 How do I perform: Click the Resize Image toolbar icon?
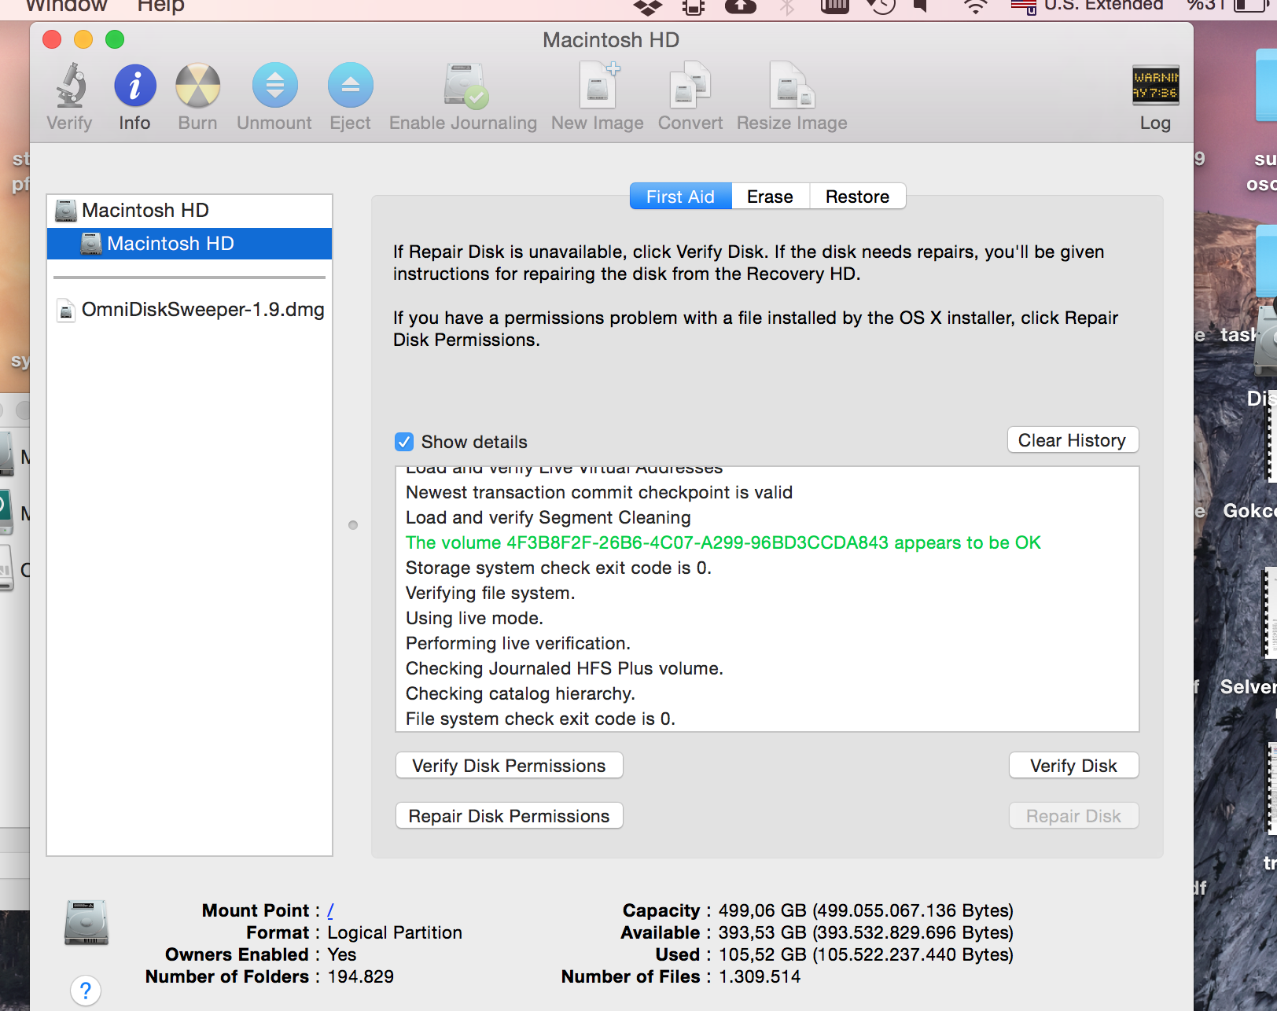(x=792, y=86)
